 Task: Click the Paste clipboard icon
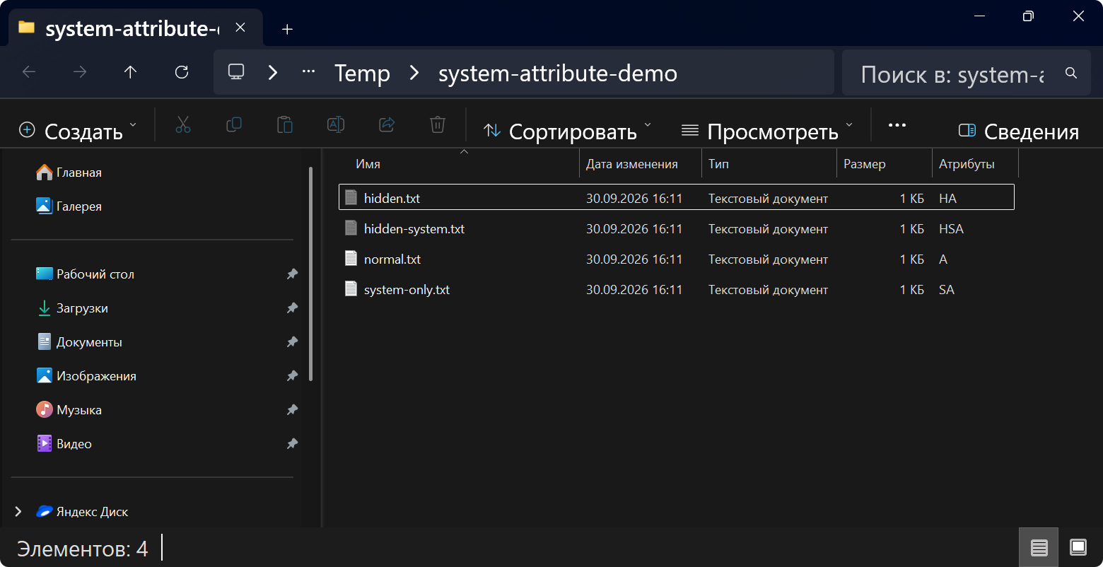point(285,125)
